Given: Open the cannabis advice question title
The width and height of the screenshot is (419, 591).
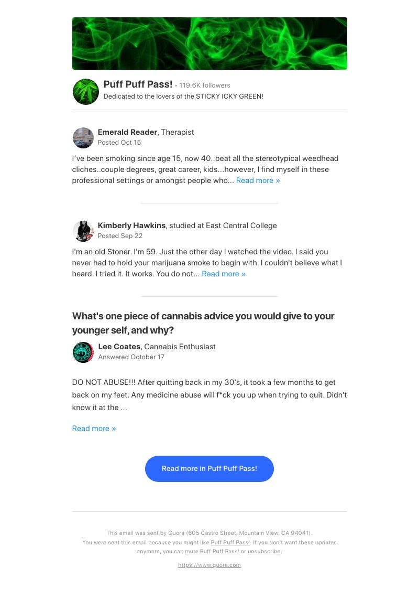Looking at the screenshot, I should (203, 322).
